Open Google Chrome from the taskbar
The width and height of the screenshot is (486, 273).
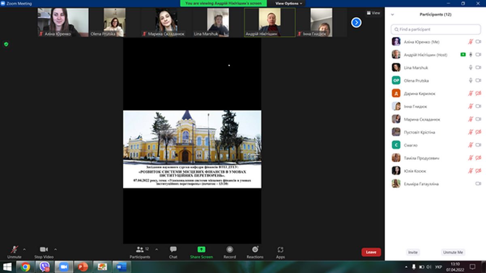point(25,267)
